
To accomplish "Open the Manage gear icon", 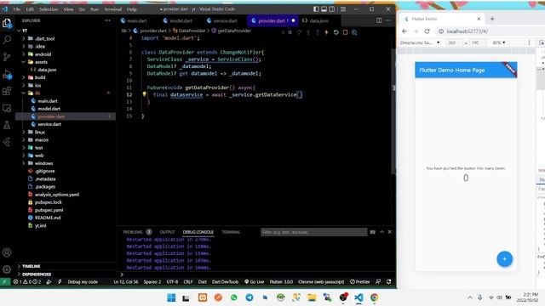I will click(x=7, y=269).
